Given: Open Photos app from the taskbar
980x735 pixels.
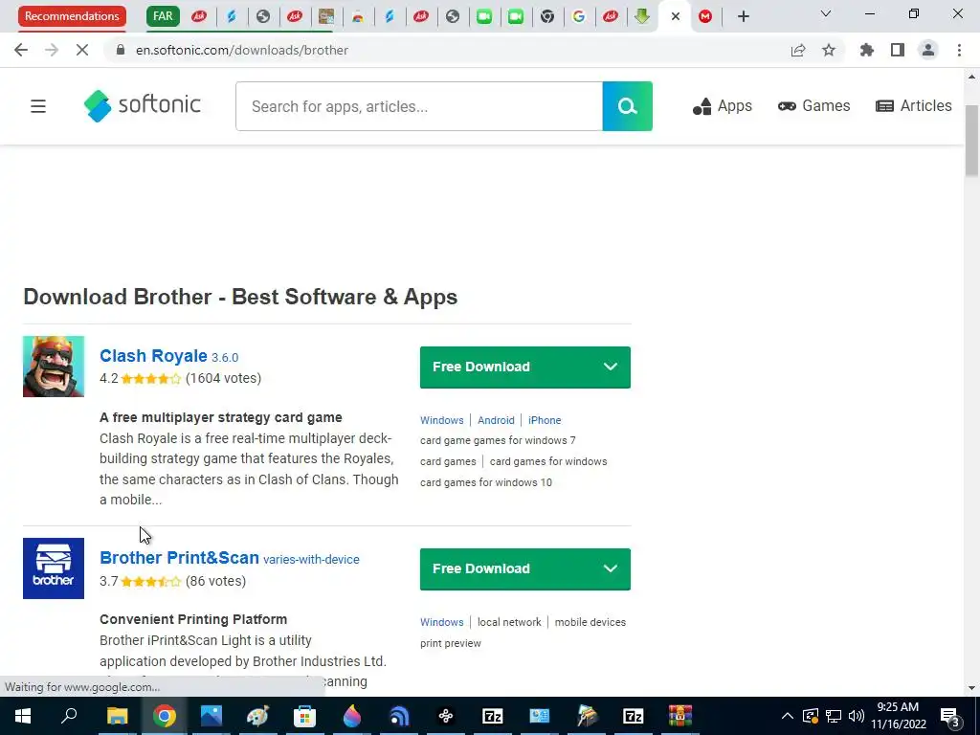Looking at the screenshot, I should tap(212, 716).
